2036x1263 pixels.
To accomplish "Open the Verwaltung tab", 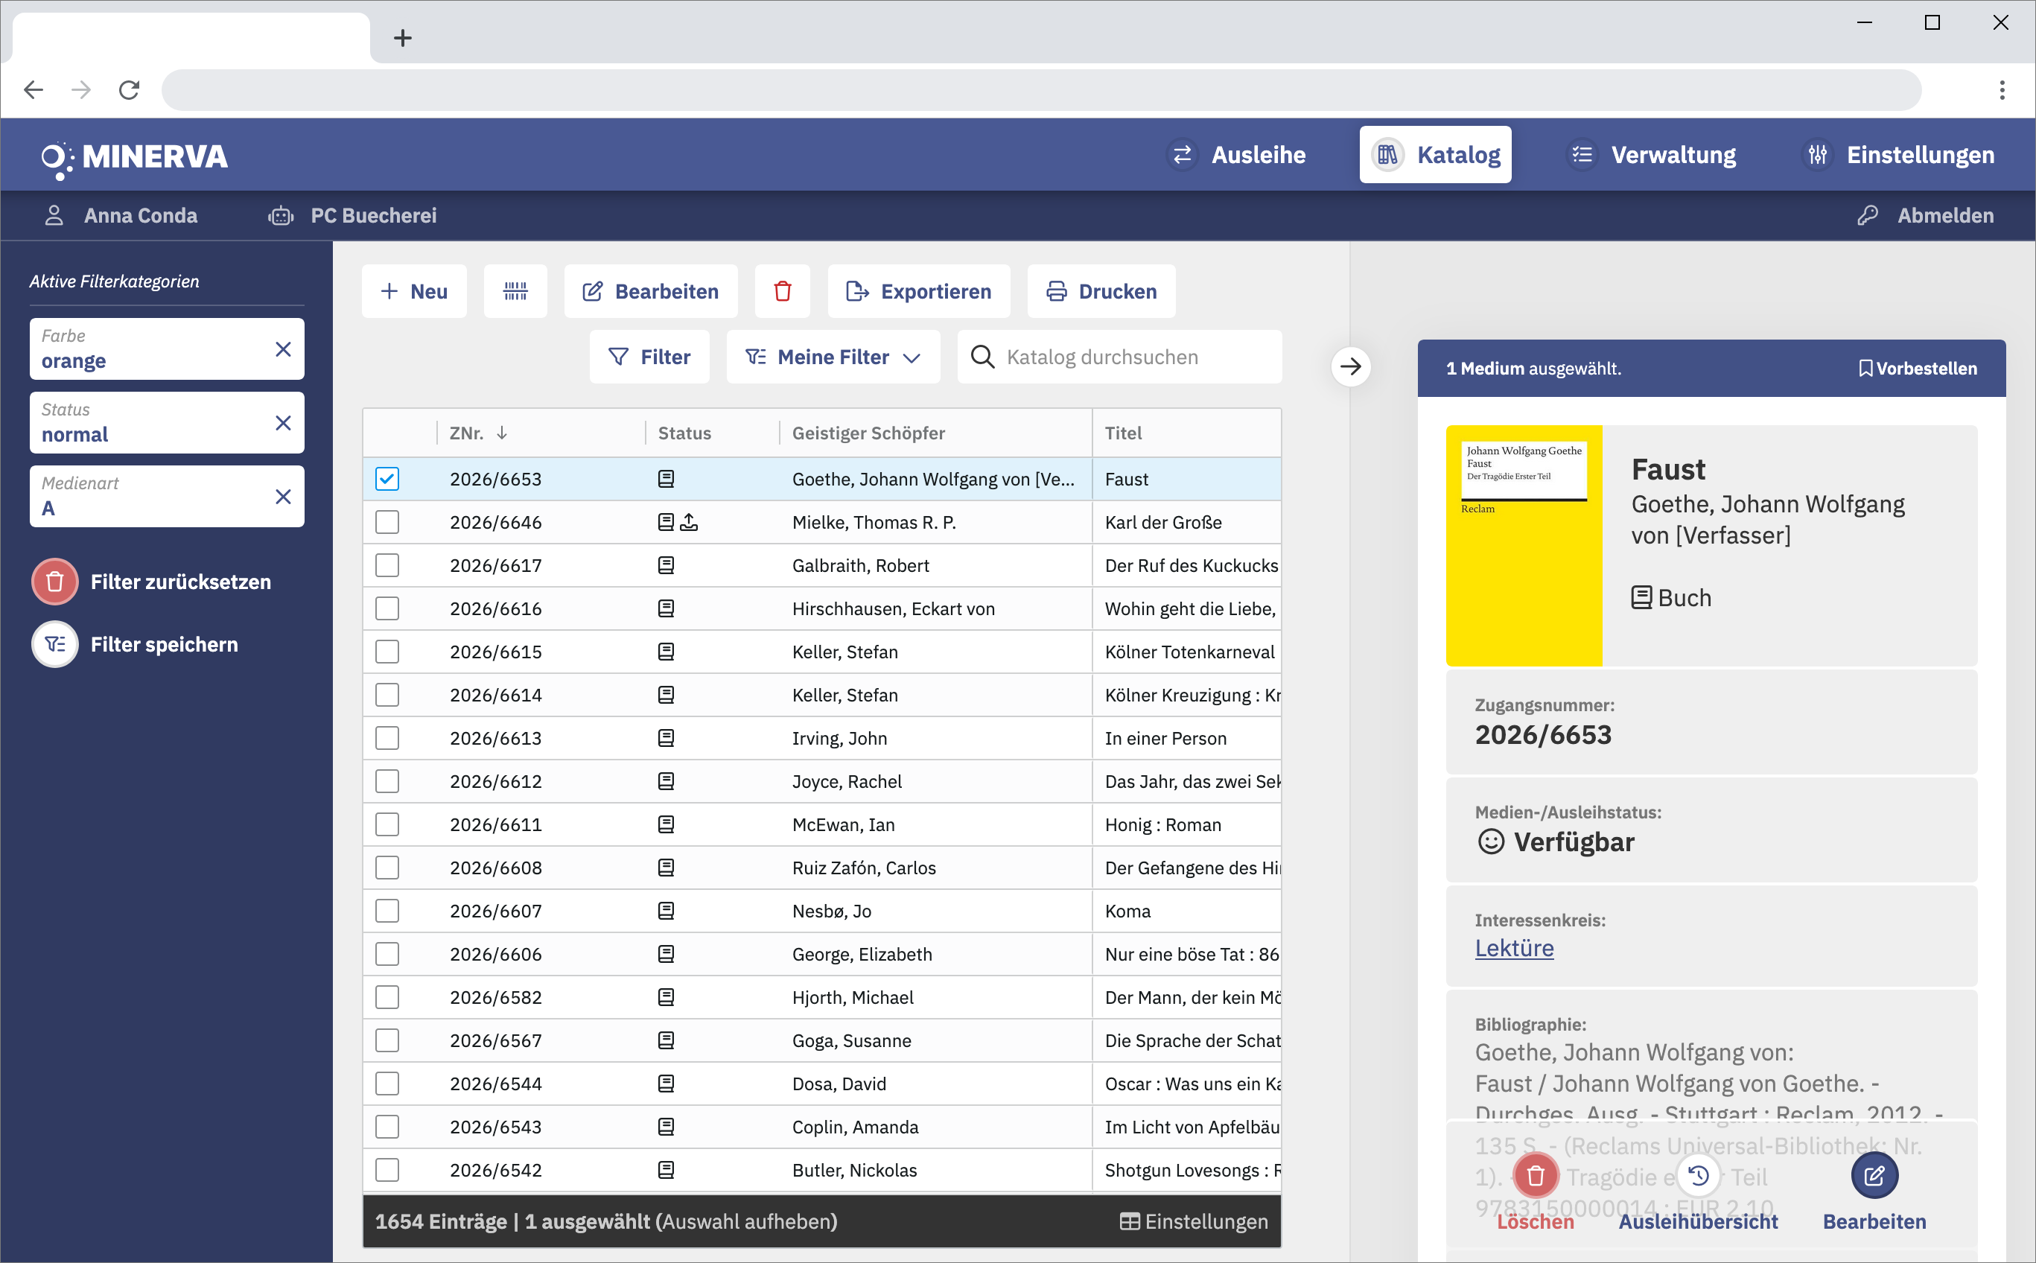I will click(x=1651, y=155).
